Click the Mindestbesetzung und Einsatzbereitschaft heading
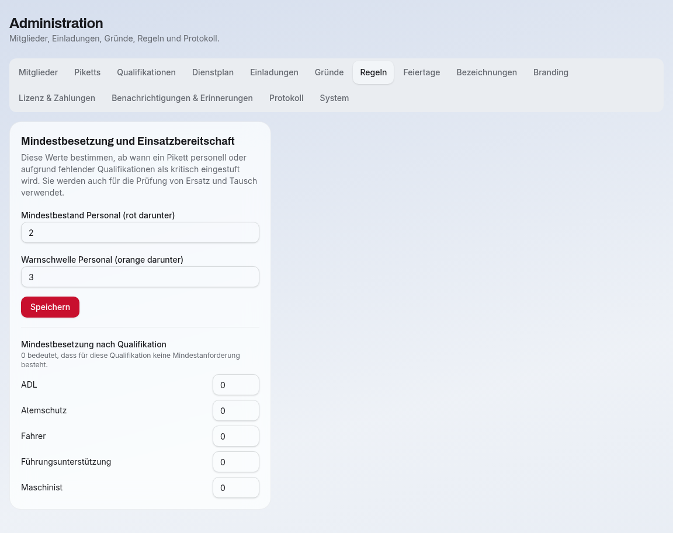Image resolution: width=673 pixels, height=533 pixels. (128, 141)
